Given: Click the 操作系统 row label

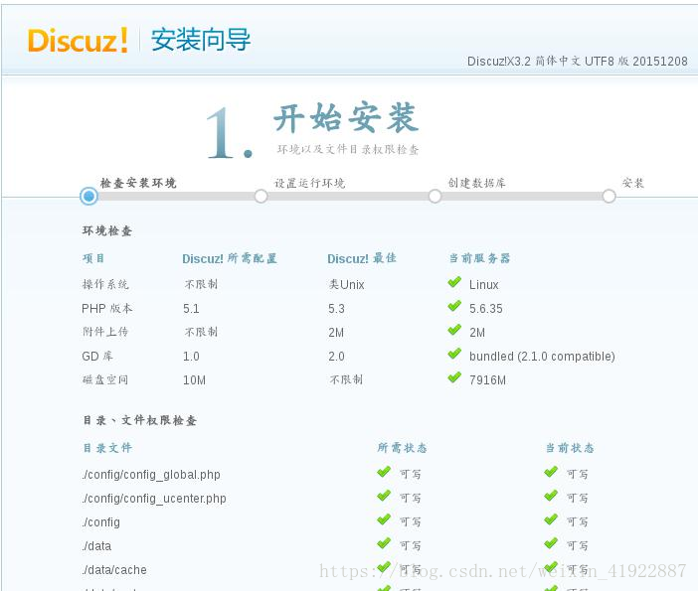Looking at the screenshot, I should point(105,284).
